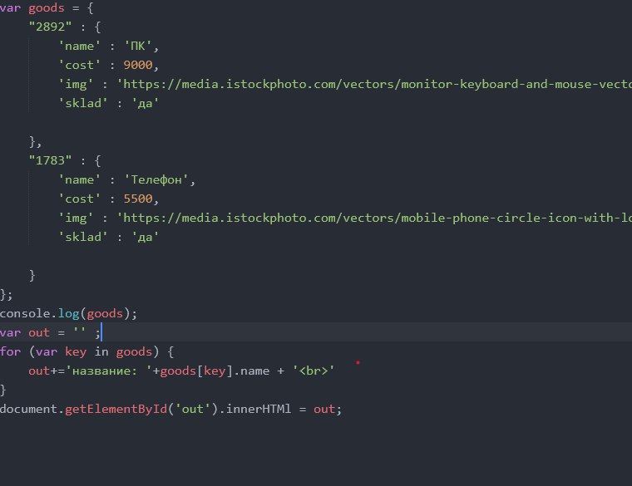This screenshot has width=632, height=486.
Task: Click the 'in' keyword in the for loop
Action: [x=101, y=352]
